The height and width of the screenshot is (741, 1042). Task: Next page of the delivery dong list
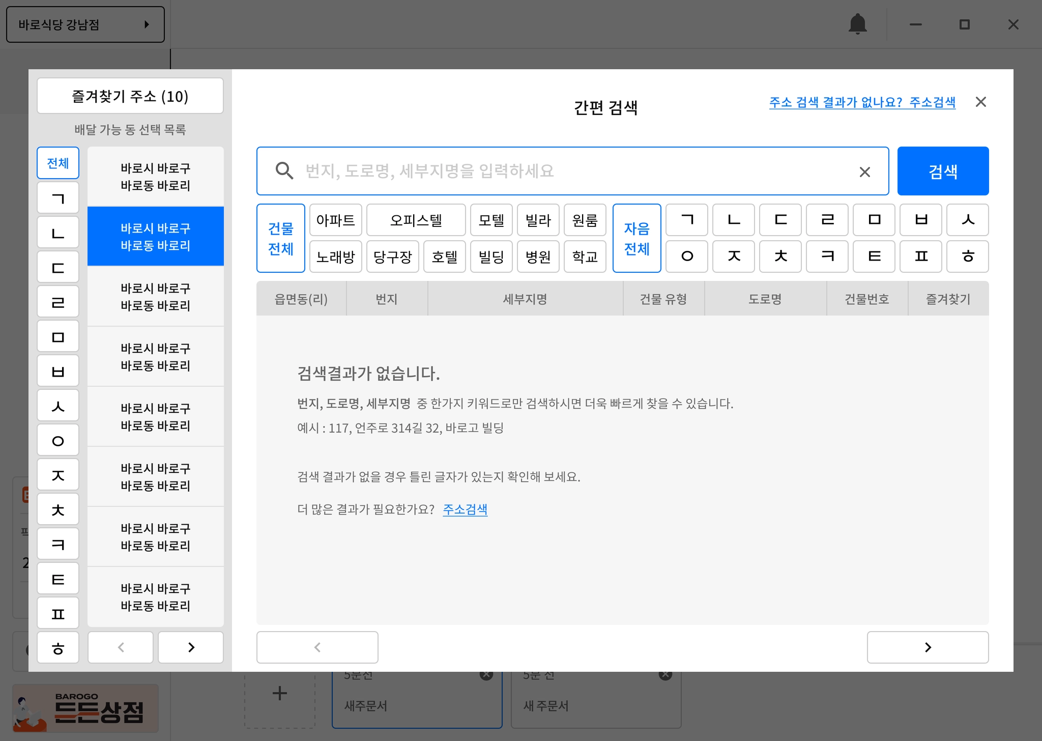(x=191, y=647)
